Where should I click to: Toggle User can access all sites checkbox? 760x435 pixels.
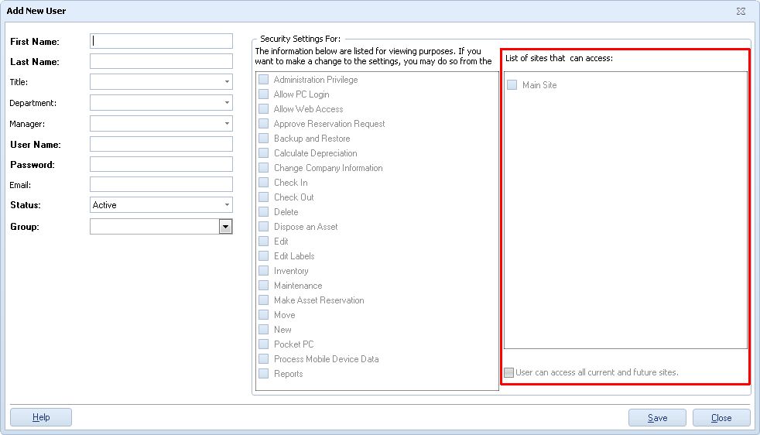pyautogui.click(x=508, y=372)
